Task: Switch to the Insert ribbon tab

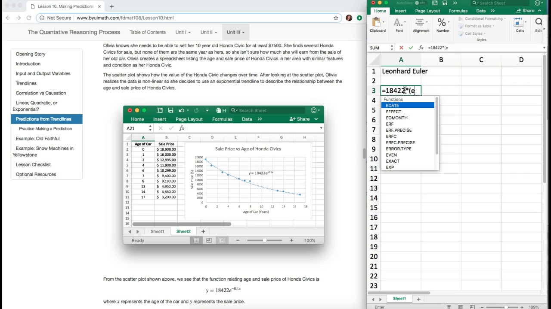Action: 400,11
